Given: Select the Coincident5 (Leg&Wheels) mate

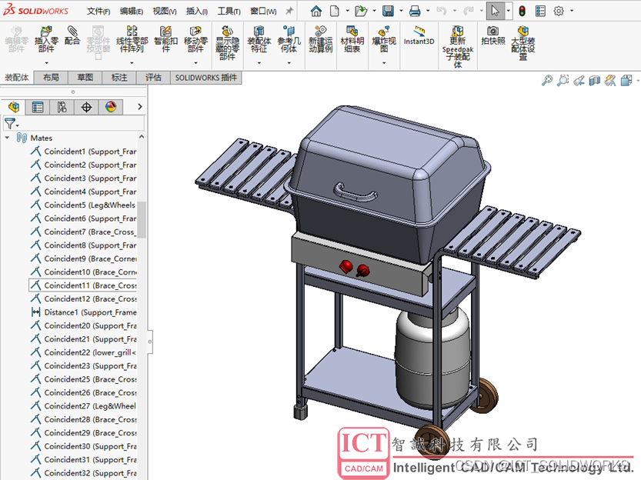Looking at the screenshot, I should (83, 205).
